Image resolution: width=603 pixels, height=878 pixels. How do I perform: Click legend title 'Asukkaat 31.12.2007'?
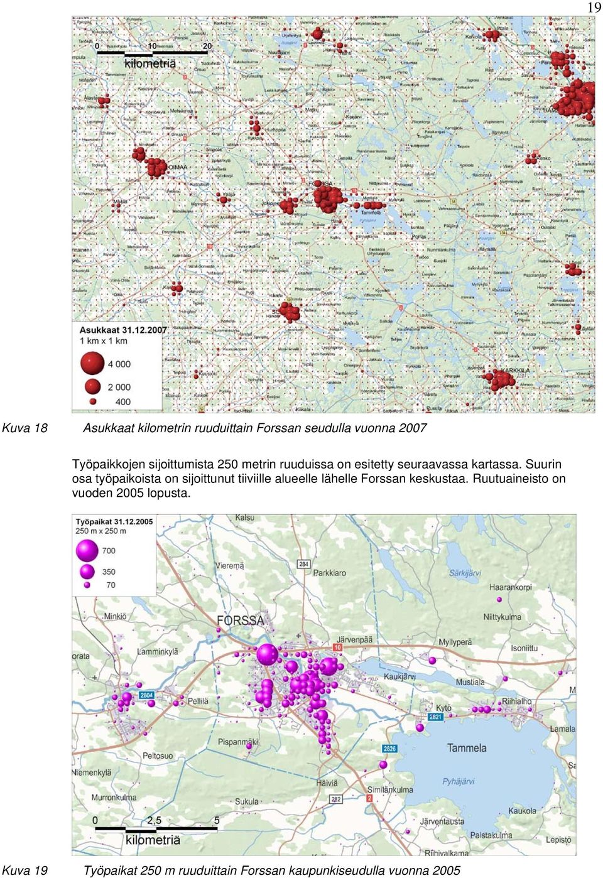coord(123,330)
